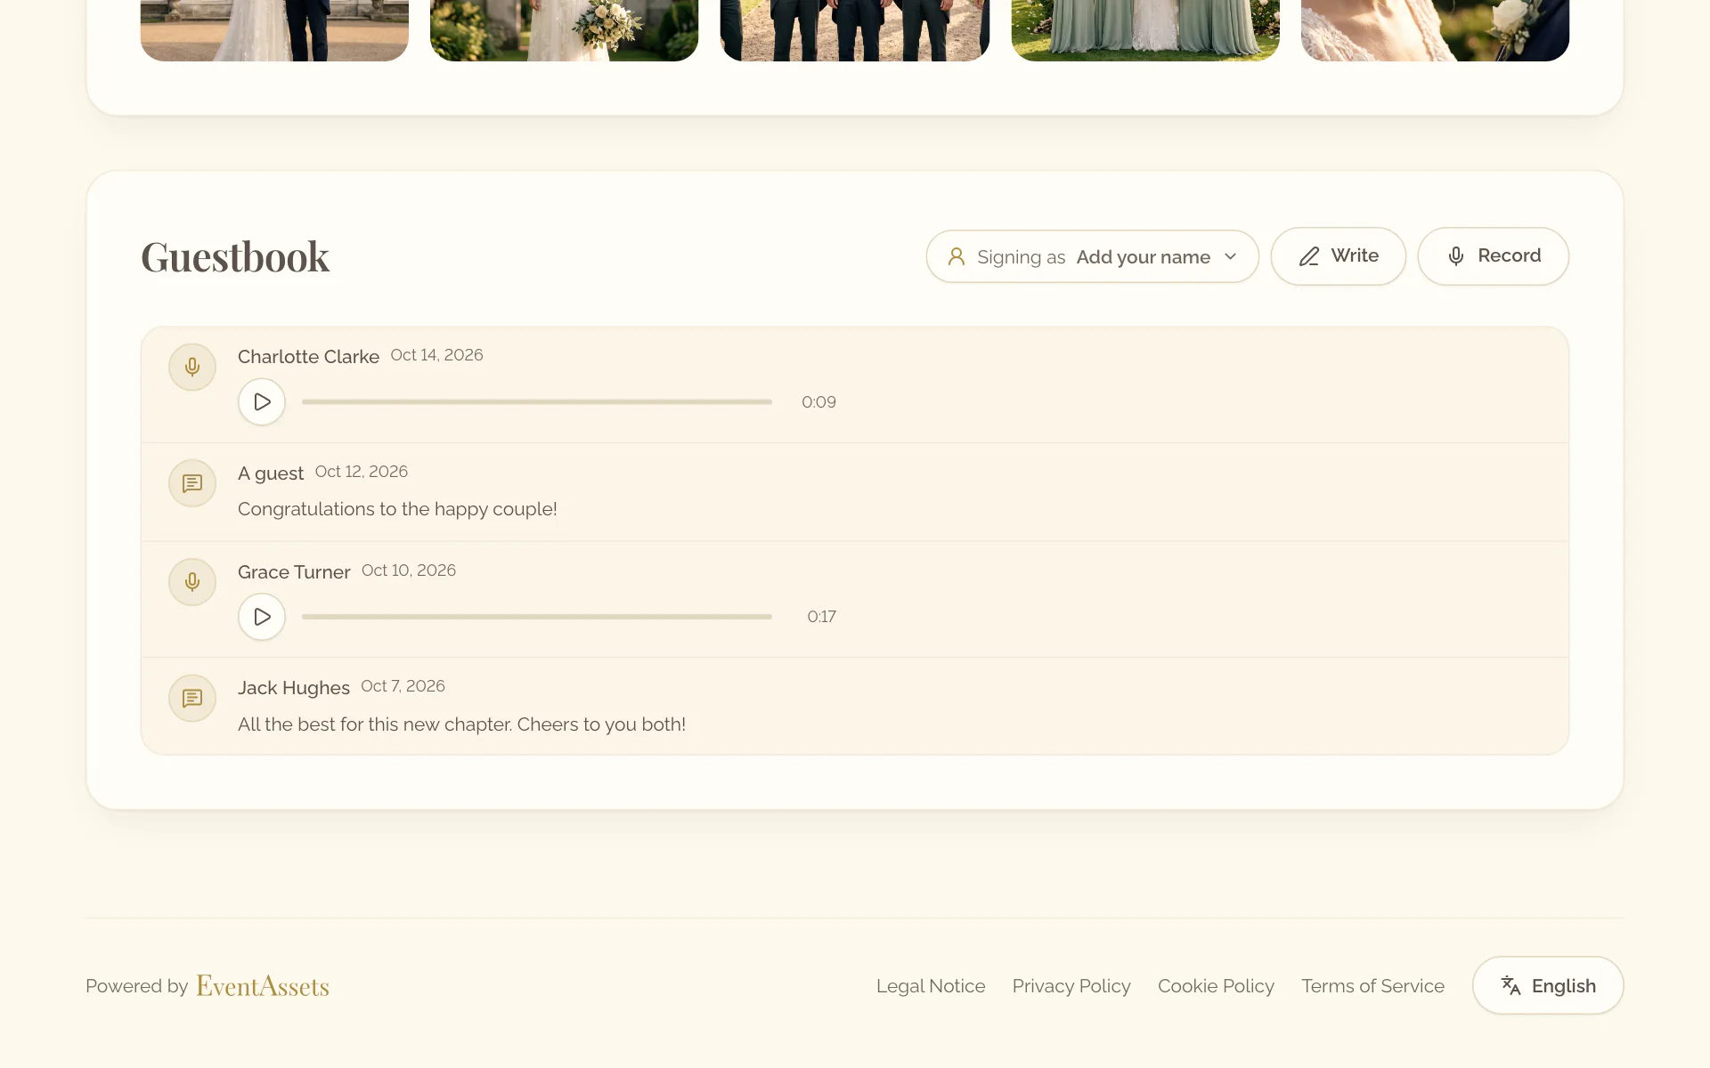Click the microphone icon beside Charlotte Clarke

(x=192, y=367)
